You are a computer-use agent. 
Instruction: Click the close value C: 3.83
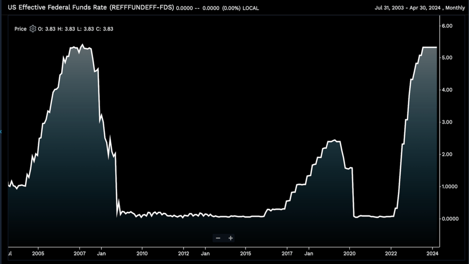point(105,29)
